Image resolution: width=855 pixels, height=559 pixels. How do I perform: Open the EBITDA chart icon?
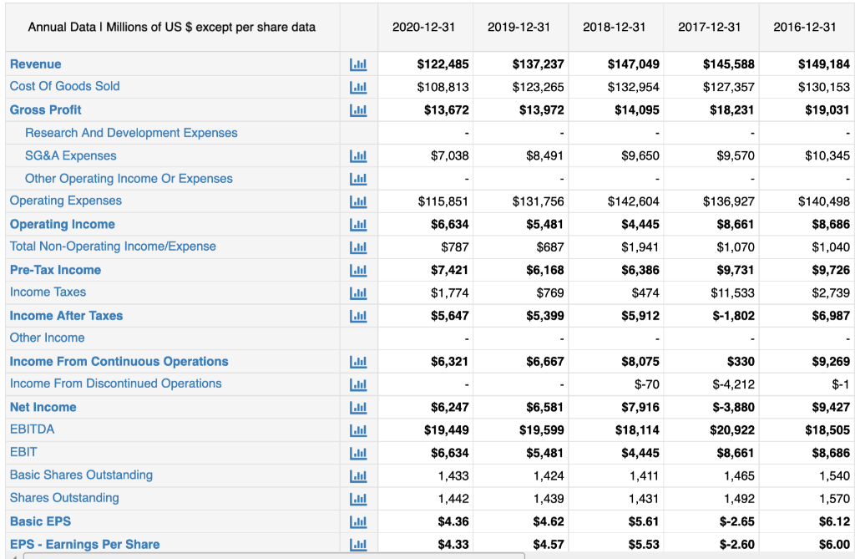coord(358,429)
